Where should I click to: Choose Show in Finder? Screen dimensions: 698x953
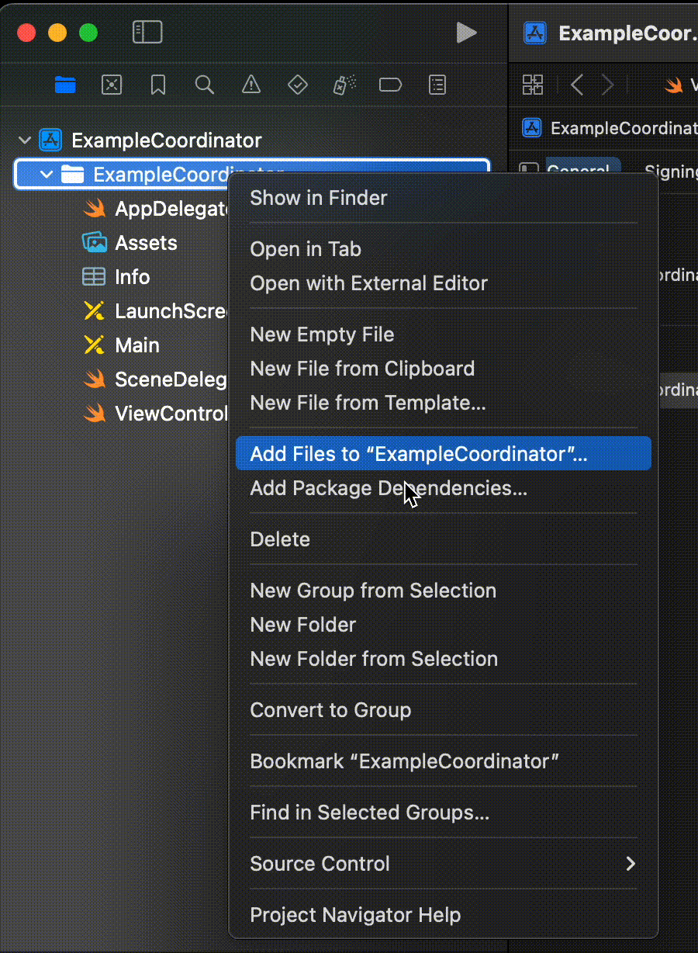[x=444, y=198]
